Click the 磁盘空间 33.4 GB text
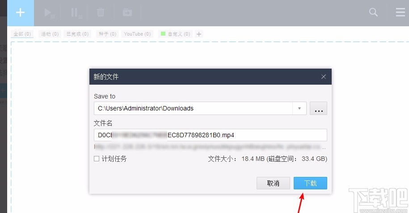Screen dimensions: 409x213 coord(297,159)
